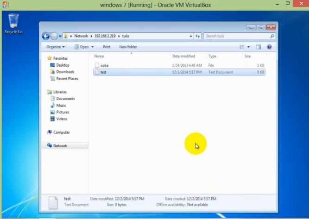The height and width of the screenshot is (219, 309).
Task: Click the folder icon in address bar
Action: point(66,36)
